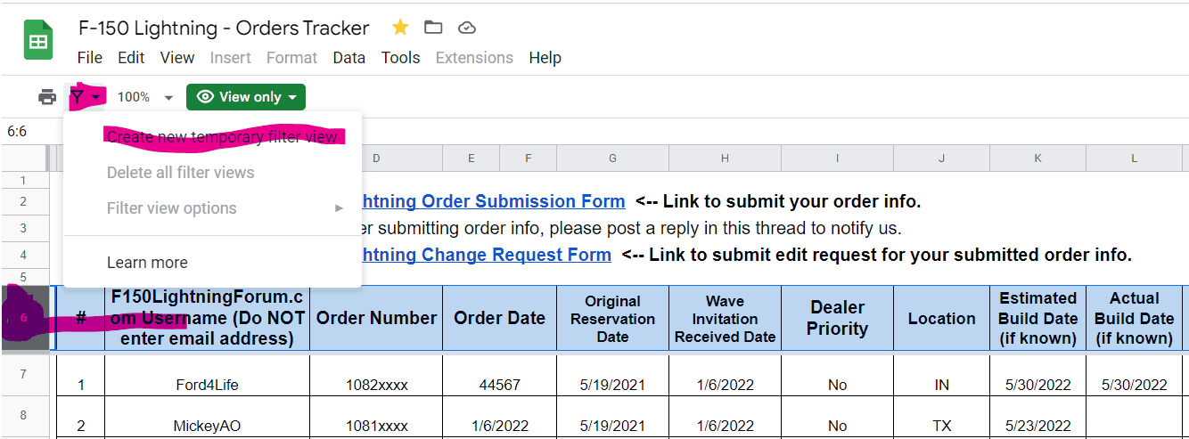Screen dimensions: 1189x439
Task: Select row 3 header
Action: 24,228
